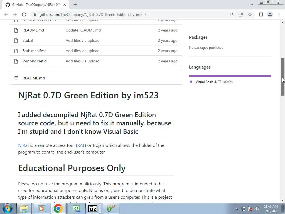
Task: Go back using browser back arrow
Action: tap(6, 14)
